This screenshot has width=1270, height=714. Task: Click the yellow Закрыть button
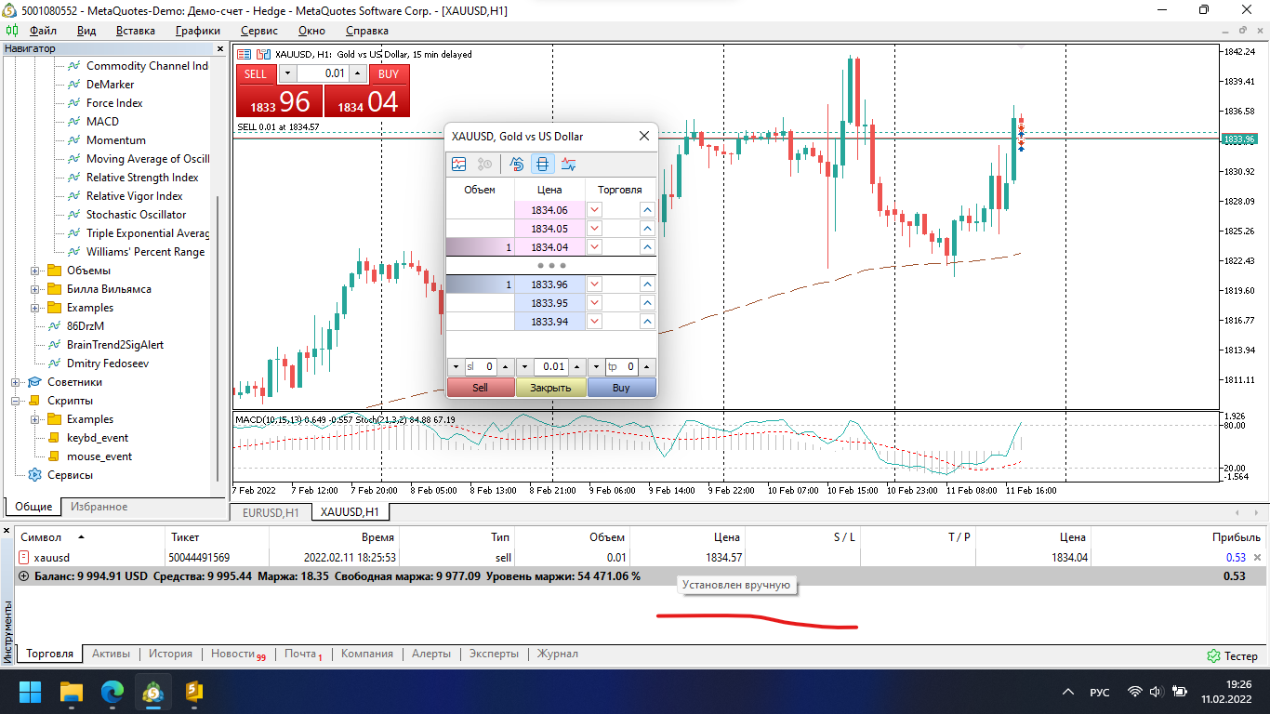550,388
